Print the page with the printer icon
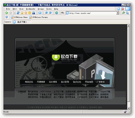The image size is (135, 118). pyautogui.click(x=33, y=13)
